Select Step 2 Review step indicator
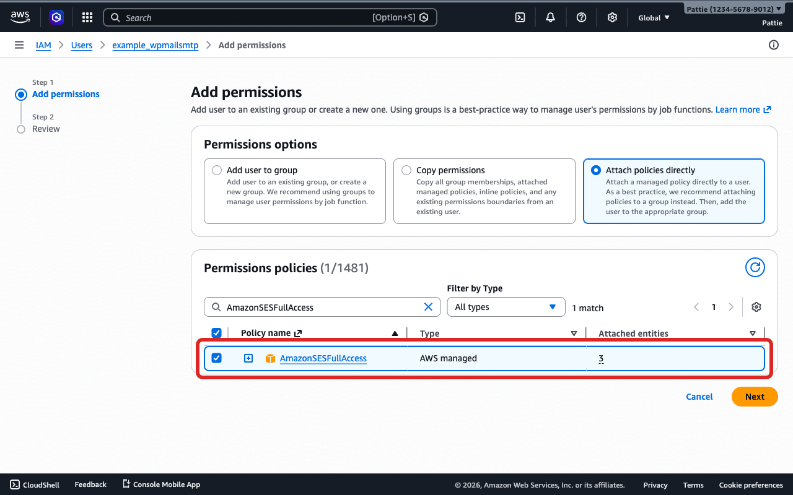793x495 pixels. point(21,129)
